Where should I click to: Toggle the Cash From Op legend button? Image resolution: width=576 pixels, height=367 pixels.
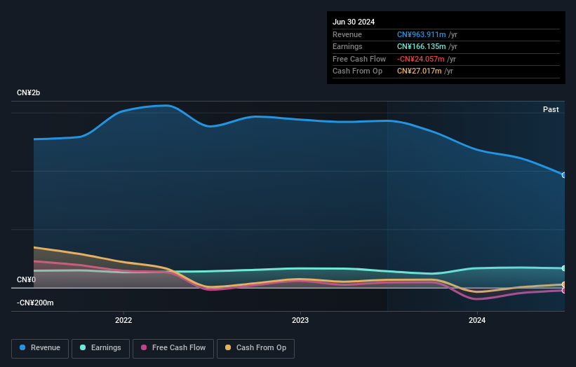255,348
